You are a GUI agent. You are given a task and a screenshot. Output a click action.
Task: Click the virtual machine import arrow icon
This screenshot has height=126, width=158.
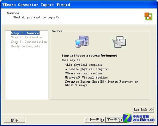(x=119, y=42)
